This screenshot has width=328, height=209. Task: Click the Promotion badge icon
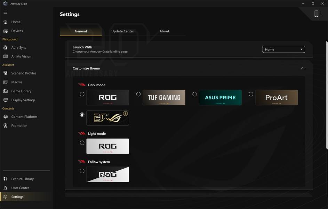6,126
